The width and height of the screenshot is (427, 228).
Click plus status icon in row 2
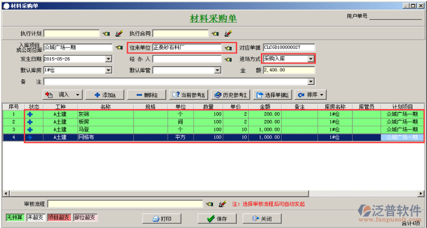pyautogui.click(x=30, y=122)
